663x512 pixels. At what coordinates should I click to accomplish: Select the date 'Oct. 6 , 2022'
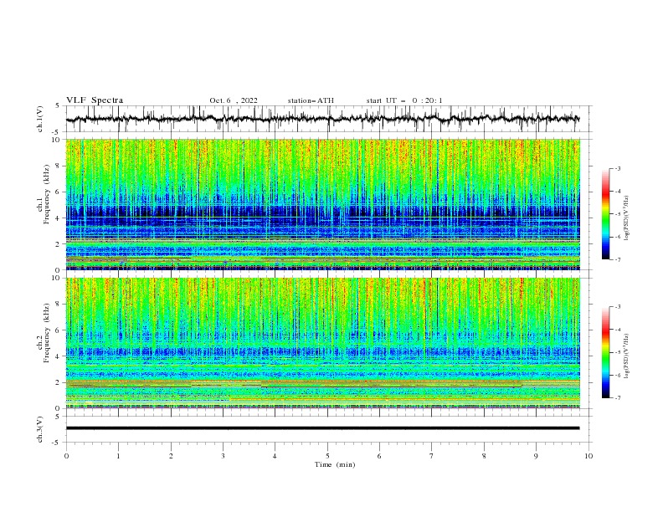(234, 100)
